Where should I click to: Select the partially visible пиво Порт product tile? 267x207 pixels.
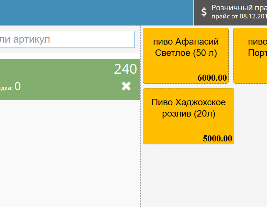(250, 56)
